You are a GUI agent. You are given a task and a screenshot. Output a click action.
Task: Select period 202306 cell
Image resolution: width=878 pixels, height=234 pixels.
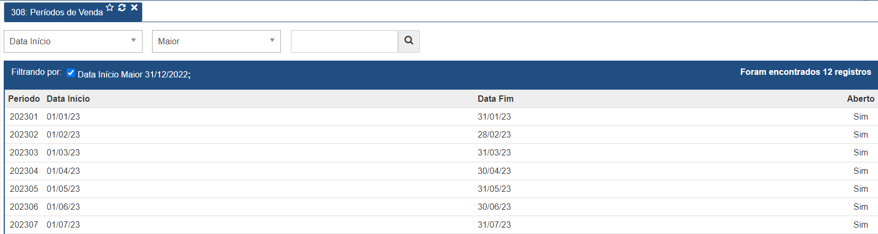click(x=24, y=207)
